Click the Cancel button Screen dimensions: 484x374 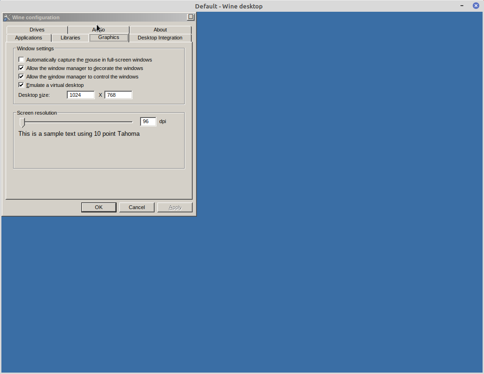click(137, 207)
